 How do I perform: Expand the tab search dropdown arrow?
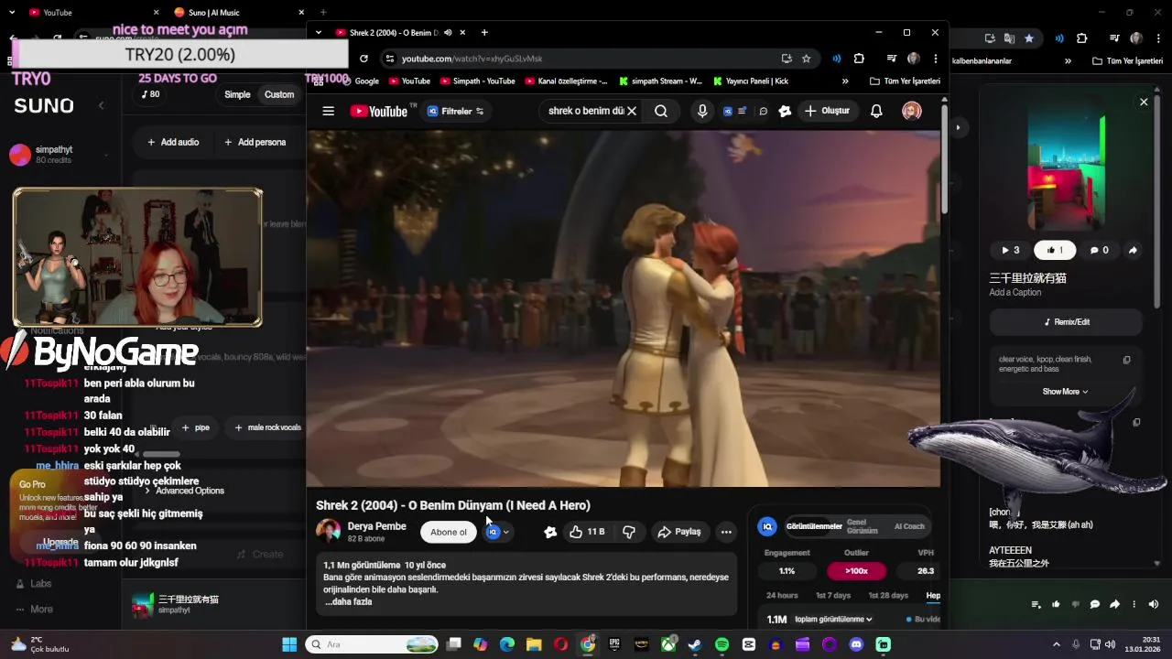(x=318, y=33)
